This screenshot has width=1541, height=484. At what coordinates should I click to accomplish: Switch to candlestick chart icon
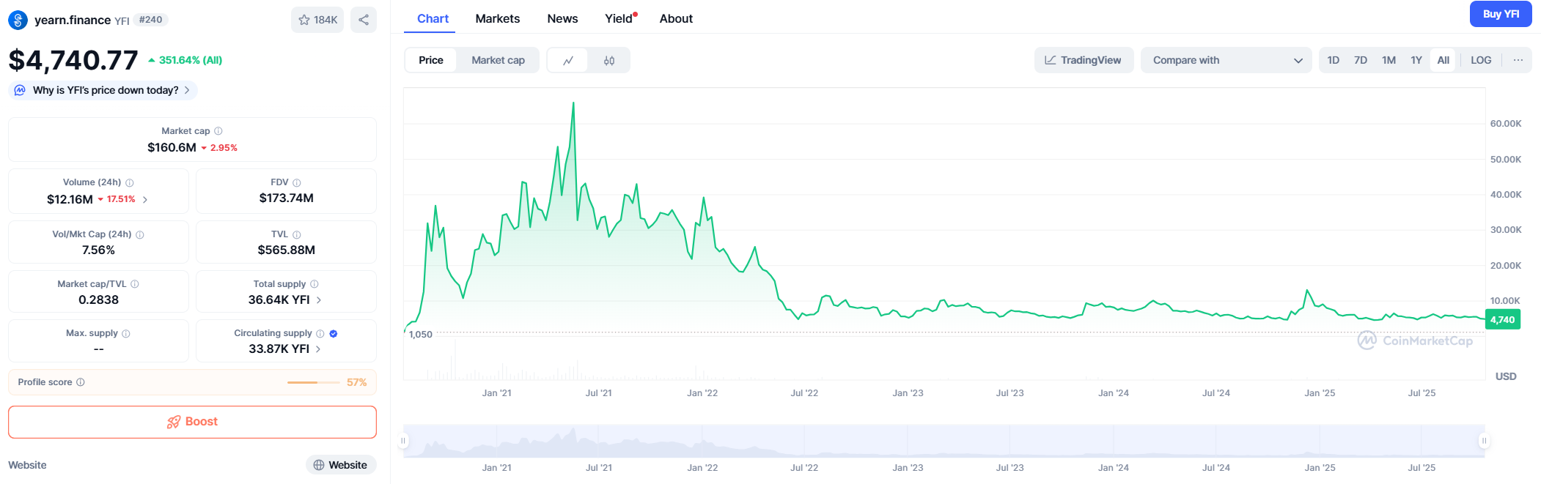[x=608, y=61]
